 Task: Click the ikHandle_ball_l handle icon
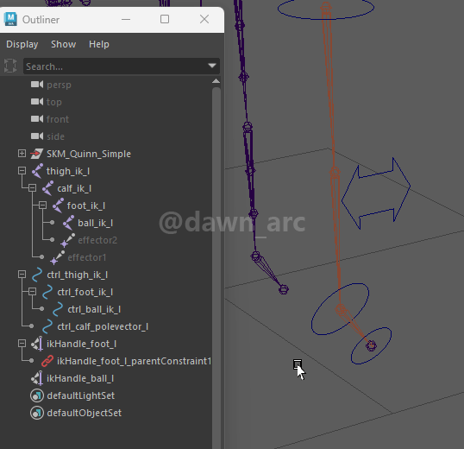(x=37, y=378)
